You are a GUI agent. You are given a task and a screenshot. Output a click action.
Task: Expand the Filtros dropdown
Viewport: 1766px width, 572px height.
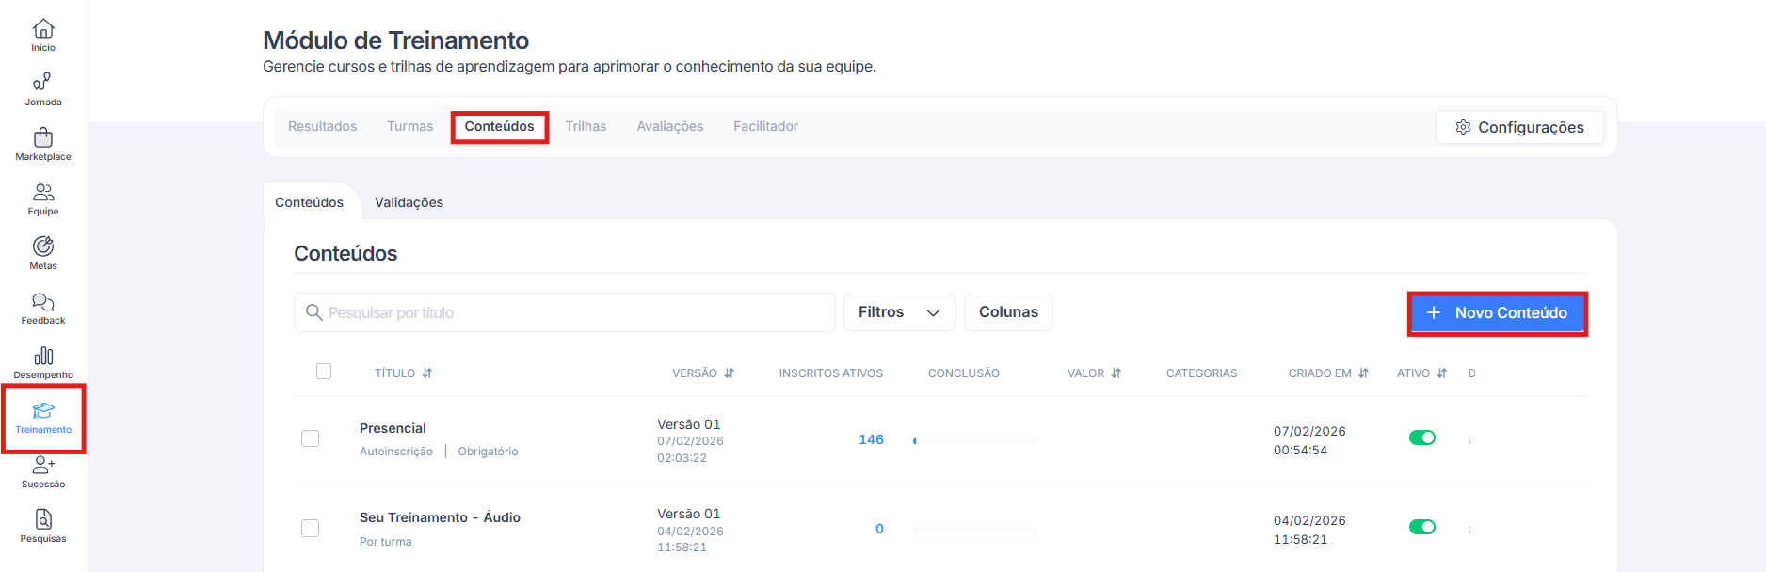[899, 312]
